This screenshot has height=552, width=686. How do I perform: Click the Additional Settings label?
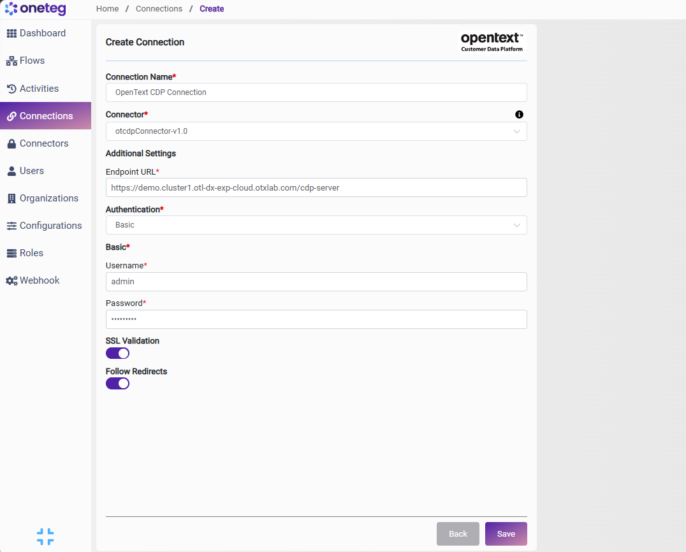pos(141,154)
